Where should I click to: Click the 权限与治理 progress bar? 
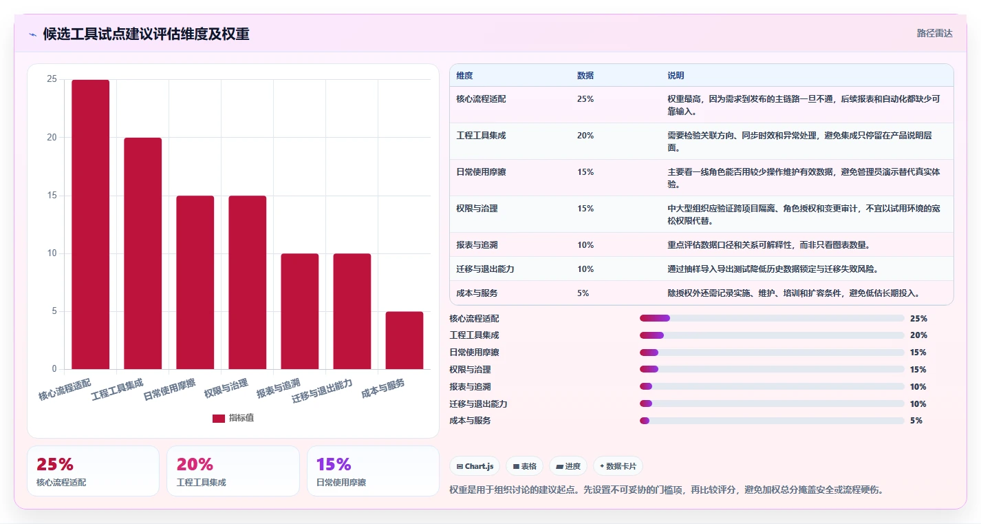(x=772, y=369)
